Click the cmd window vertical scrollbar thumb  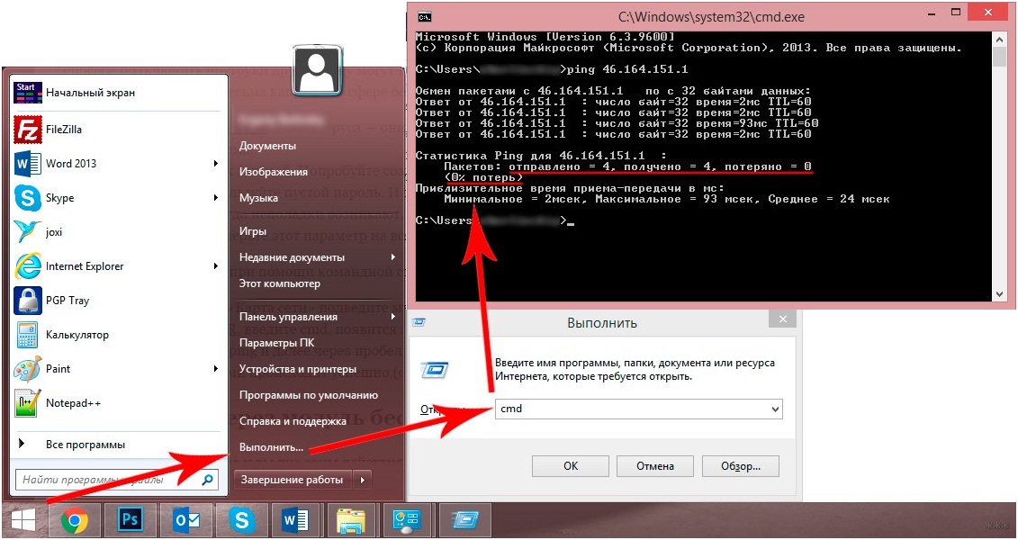(x=1000, y=57)
